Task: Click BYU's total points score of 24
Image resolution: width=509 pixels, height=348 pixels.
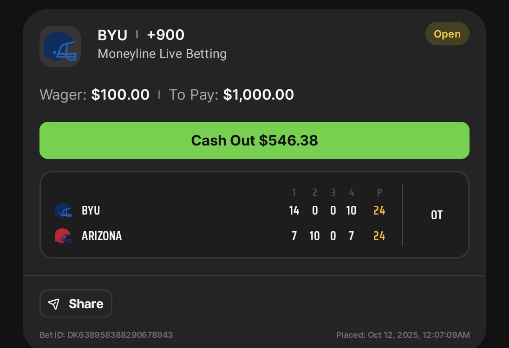Action: pos(379,210)
